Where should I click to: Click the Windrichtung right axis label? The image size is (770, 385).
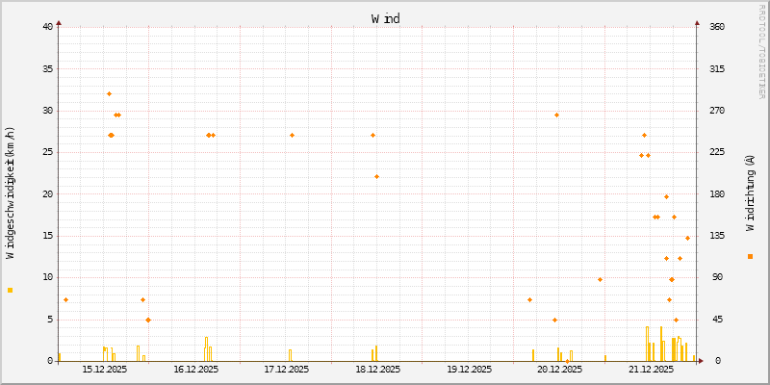[750, 193]
